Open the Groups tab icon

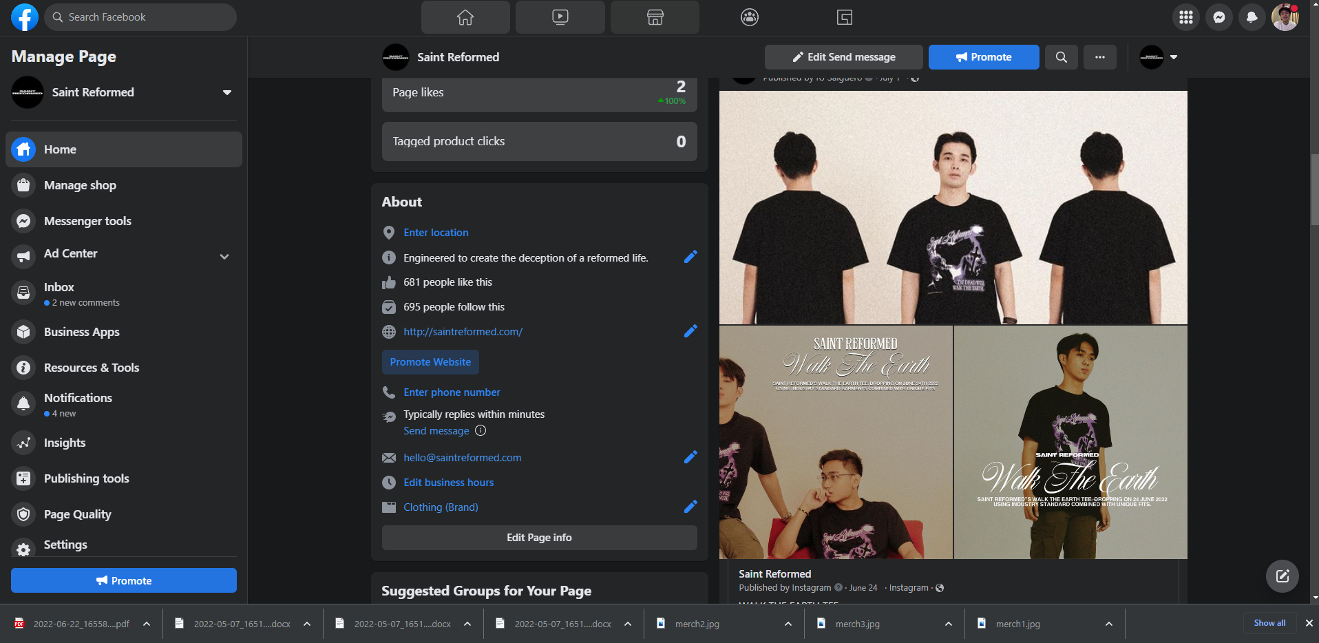click(750, 17)
